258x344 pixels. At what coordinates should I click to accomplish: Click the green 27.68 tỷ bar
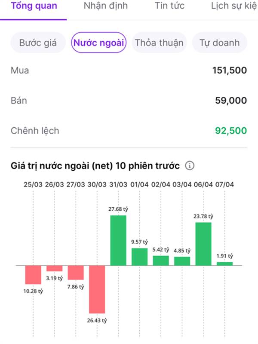[118, 240]
